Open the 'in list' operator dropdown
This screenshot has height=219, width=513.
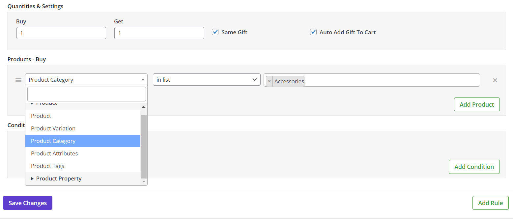pyautogui.click(x=207, y=79)
